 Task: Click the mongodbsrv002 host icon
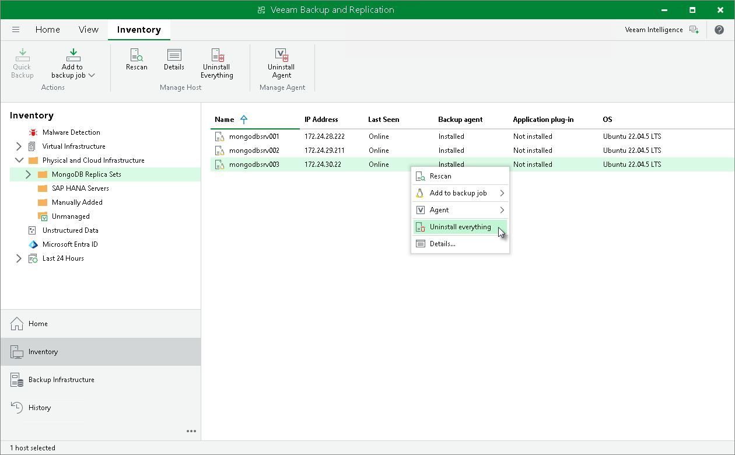tap(219, 150)
